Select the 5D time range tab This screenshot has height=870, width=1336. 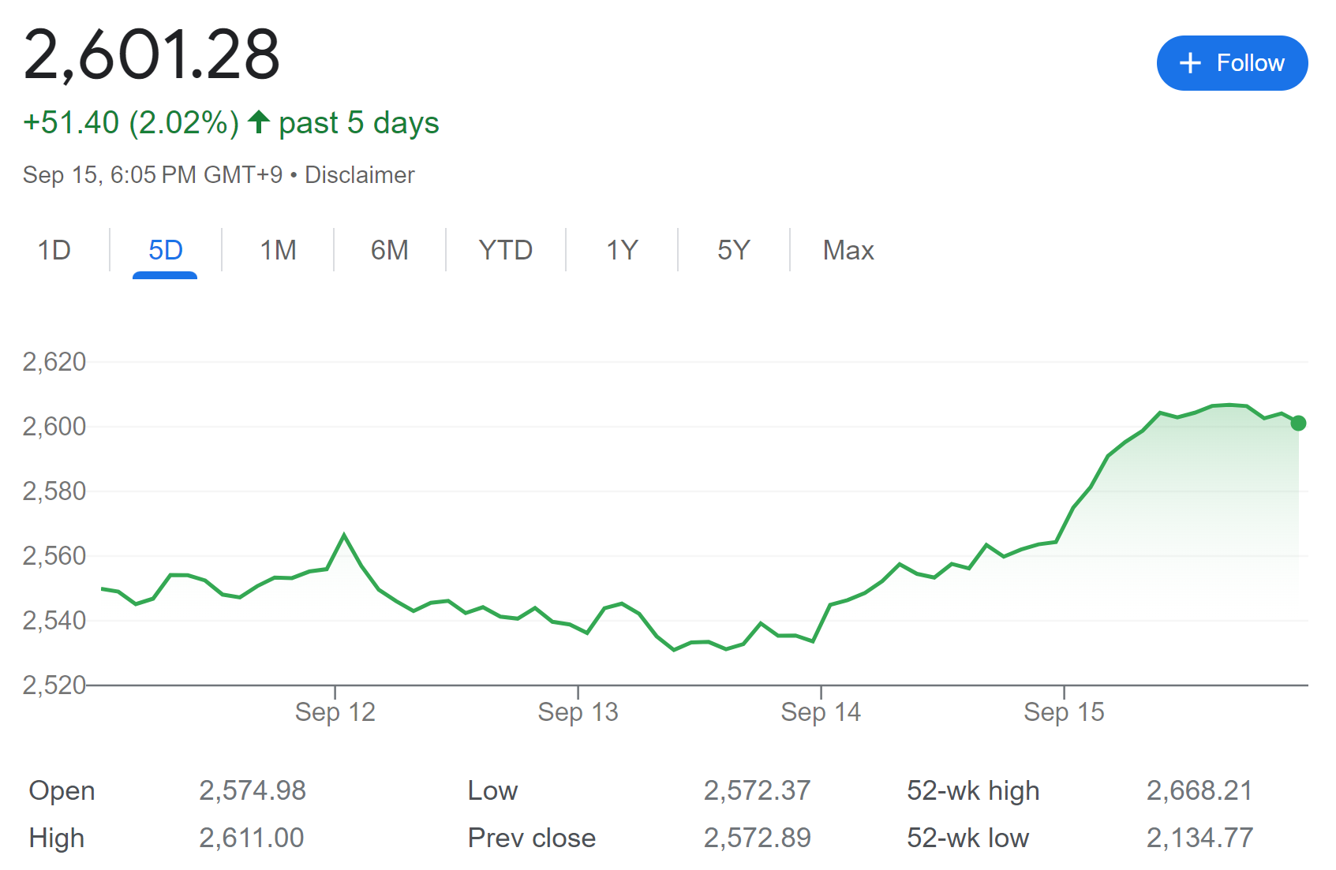(165, 250)
